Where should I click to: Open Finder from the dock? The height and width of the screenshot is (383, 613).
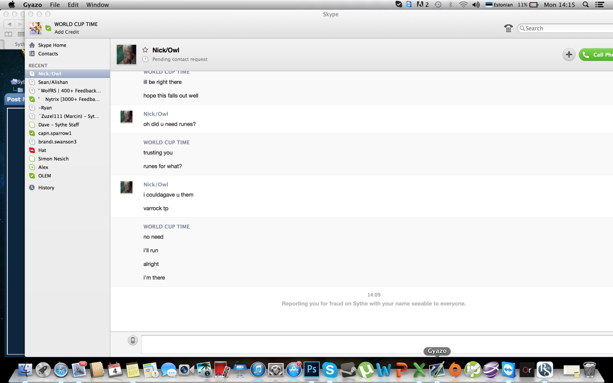pos(26,370)
